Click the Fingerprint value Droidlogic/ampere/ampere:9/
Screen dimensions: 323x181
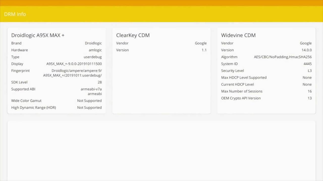[x=77, y=71]
